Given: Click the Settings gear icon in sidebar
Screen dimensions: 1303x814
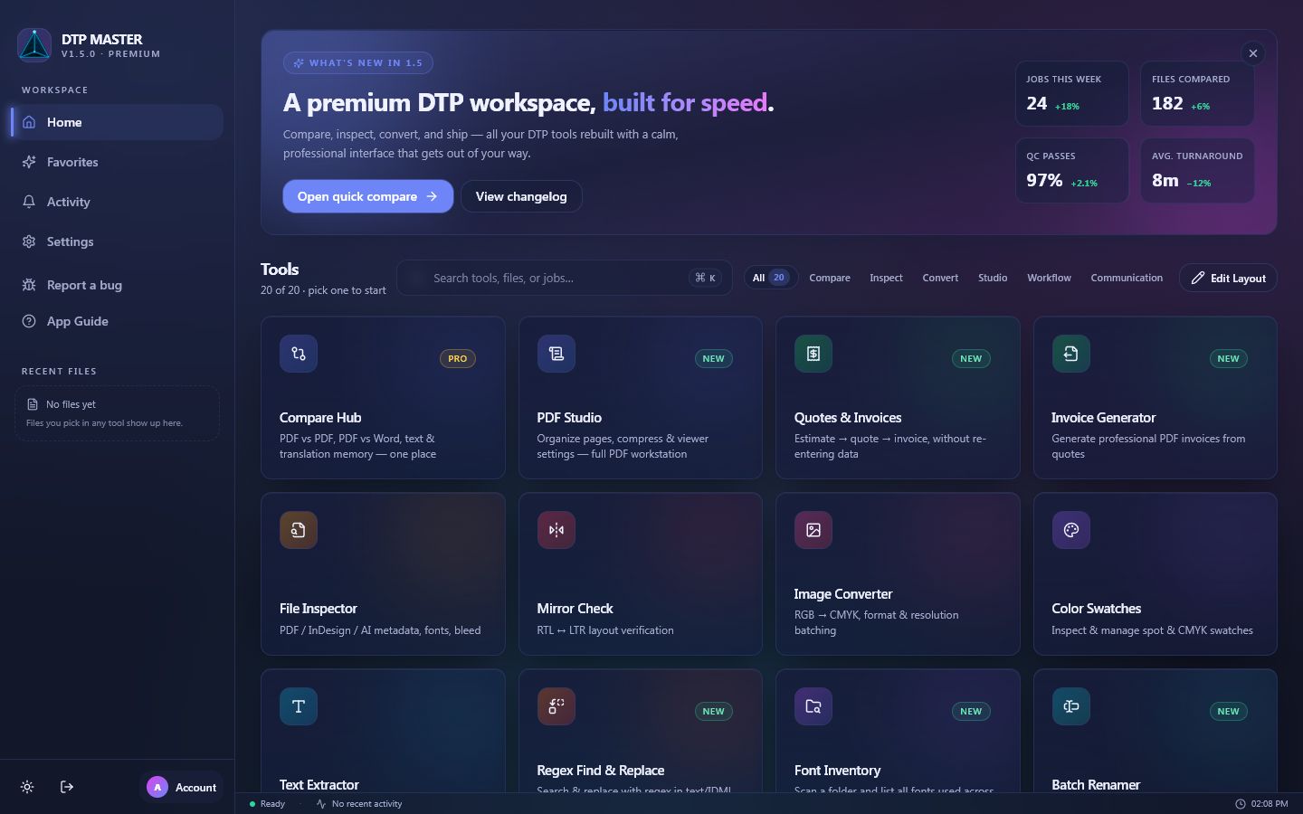Looking at the screenshot, I should point(29,241).
